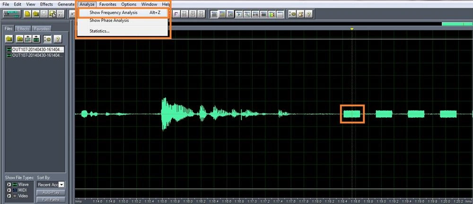The image size is (473, 204).
Task: Click Insert into multitrack icon in Files panel
Action: tap(28, 39)
